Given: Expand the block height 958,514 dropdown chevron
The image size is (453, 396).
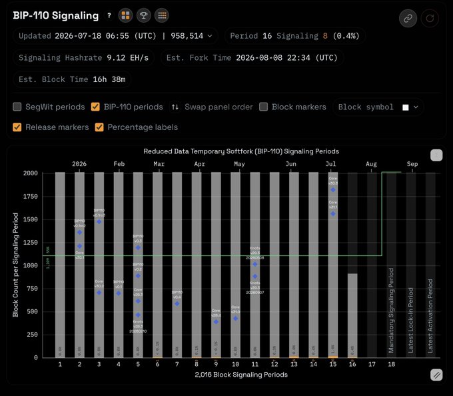Looking at the screenshot, I should click(x=210, y=36).
